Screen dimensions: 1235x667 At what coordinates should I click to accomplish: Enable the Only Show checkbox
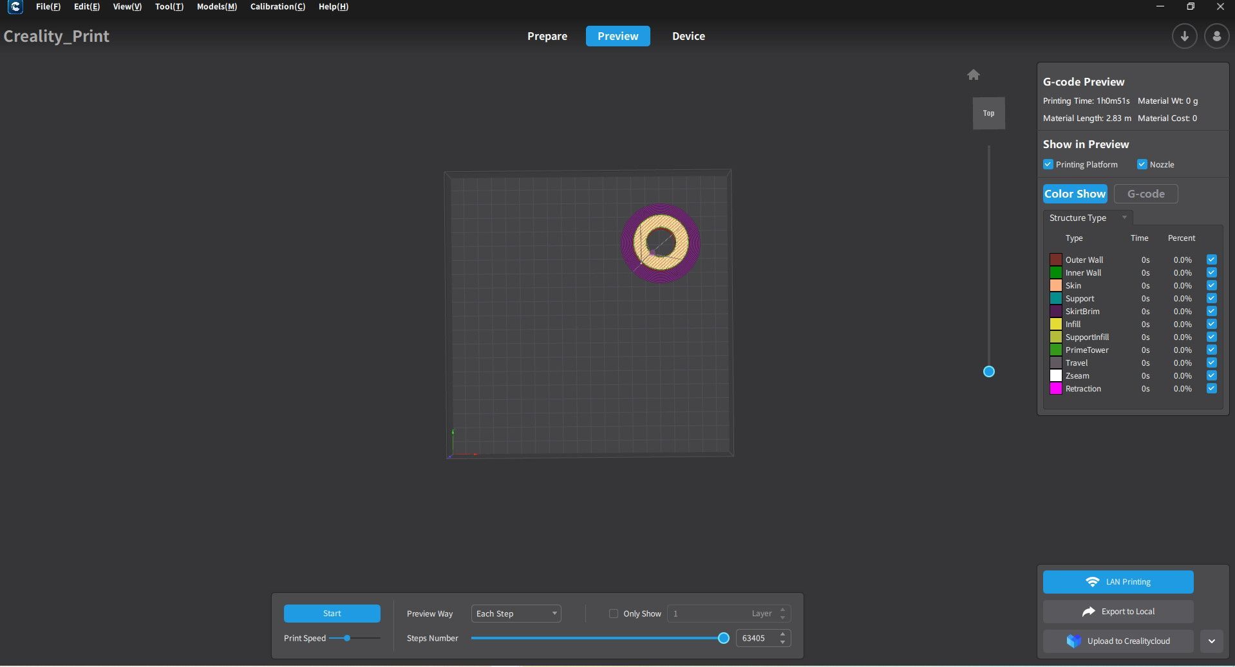click(613, 614)
